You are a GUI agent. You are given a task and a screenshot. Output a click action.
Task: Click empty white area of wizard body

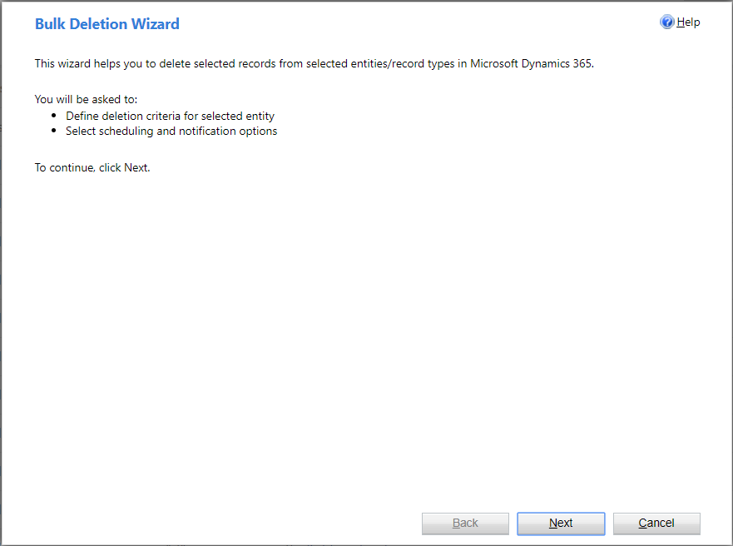(366, 327)
